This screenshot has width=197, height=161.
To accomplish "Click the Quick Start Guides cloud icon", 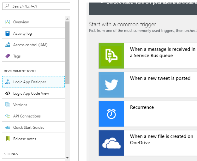I will tap(8, 128).
